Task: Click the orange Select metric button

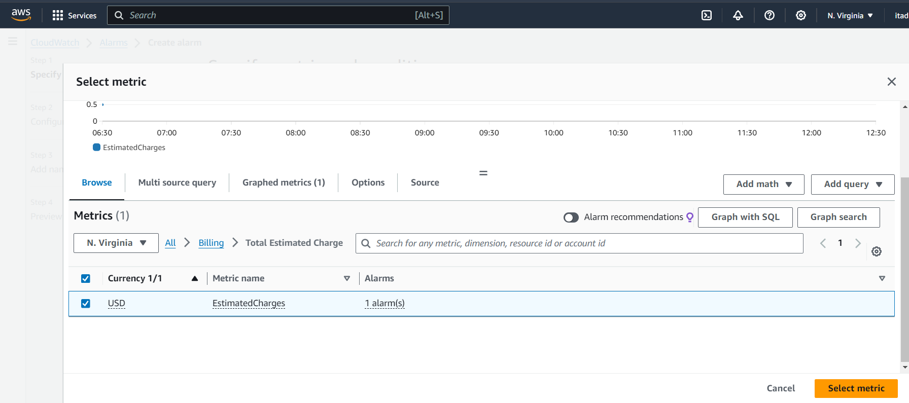Action: coord(856,388)
